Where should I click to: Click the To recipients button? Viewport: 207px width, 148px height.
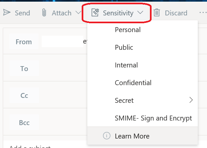pyautogui.click(x=24, y=68)
